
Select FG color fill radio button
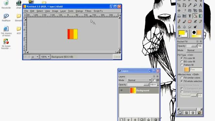pyautogui.click(x=182, y=58)
